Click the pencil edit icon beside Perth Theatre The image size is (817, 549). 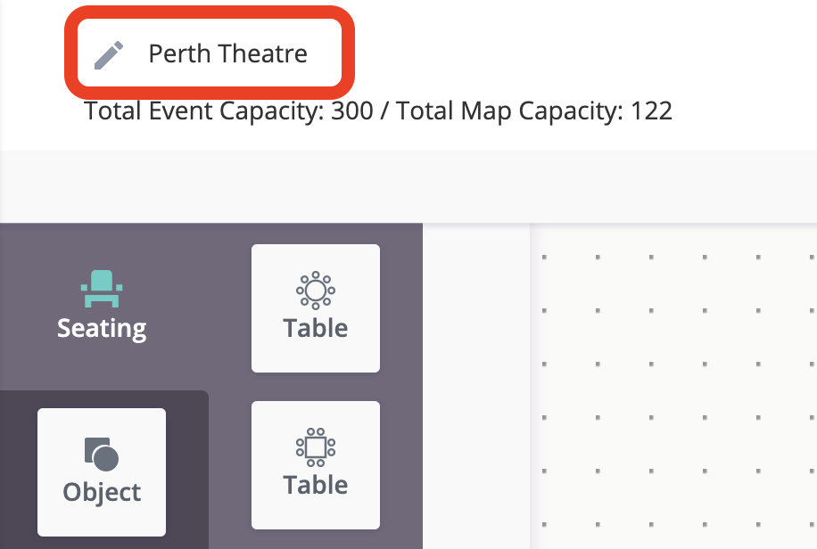tap(109, 54)
